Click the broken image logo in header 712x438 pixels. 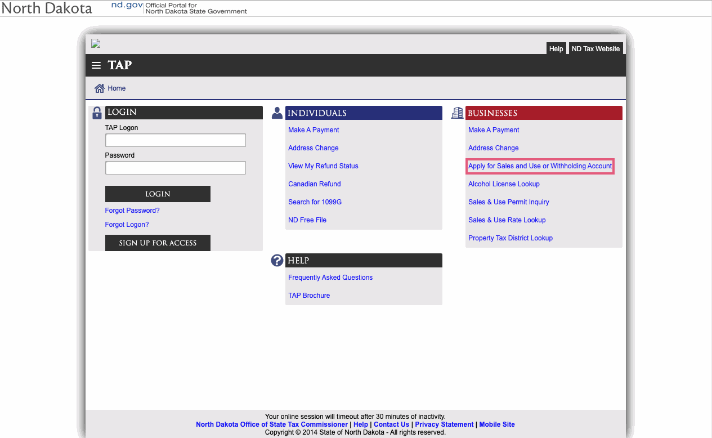(96, 43)
